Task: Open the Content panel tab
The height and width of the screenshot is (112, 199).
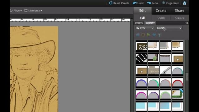Action: pyautogui.click(x=150, y=23)
